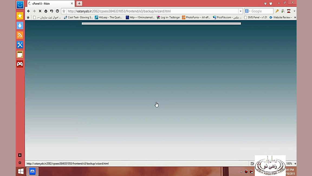The image size is (312, 176).
Task: Open the key-shaped password manager icon
Action: (x=277, y=11)
